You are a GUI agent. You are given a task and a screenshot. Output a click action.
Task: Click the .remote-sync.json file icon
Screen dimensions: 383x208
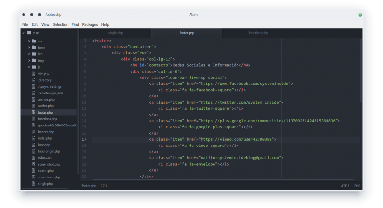coord(34,93)
